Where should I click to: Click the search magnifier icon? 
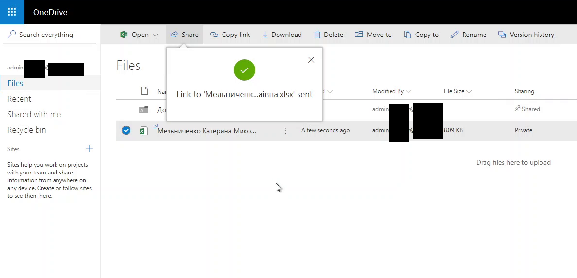[x=12, y=34]
